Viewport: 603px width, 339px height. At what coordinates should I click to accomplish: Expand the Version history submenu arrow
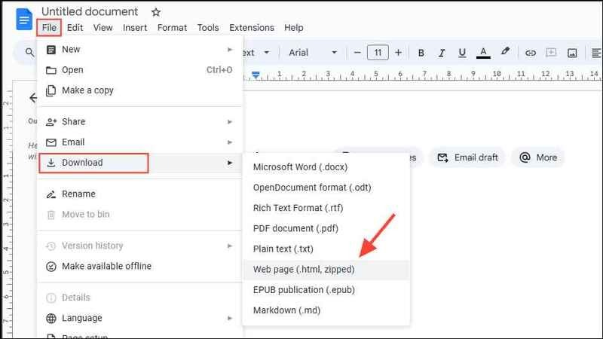tap(230, 246)
